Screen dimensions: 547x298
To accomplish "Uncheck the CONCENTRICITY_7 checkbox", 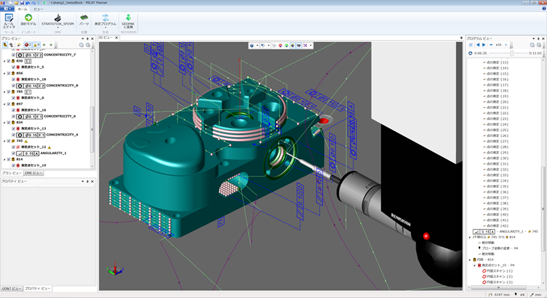I will point(14,55).
